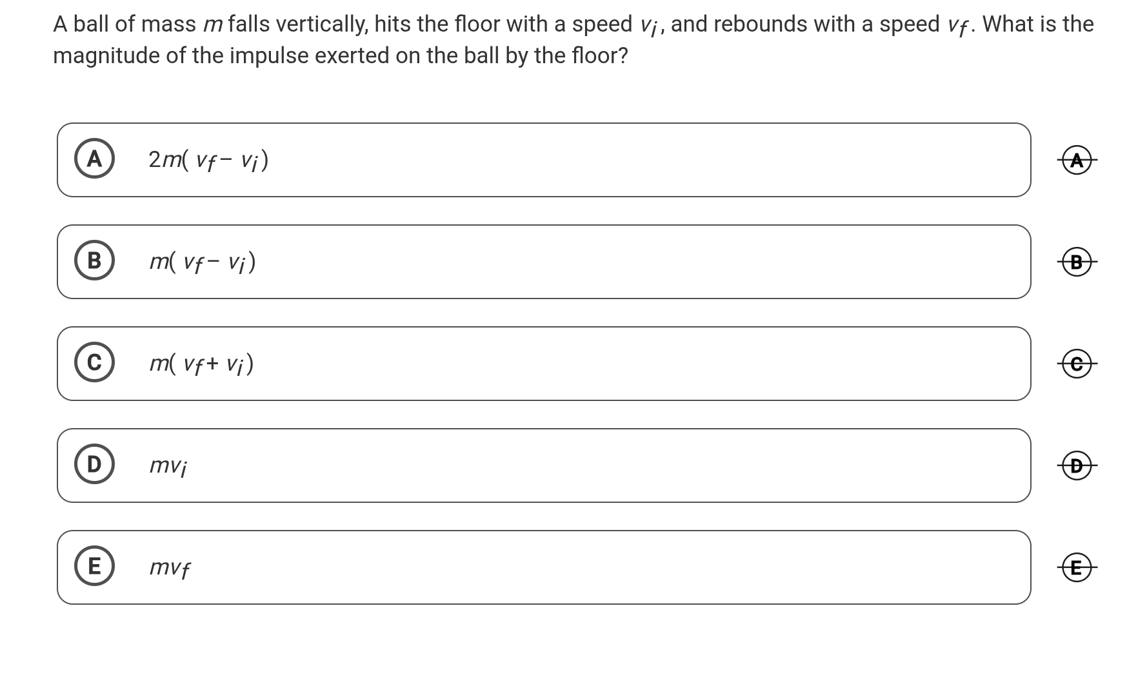Viewport: 1147px width, 695px height.
Task: Click the m(vf + vi) answer text
Action: coord(201,364)
